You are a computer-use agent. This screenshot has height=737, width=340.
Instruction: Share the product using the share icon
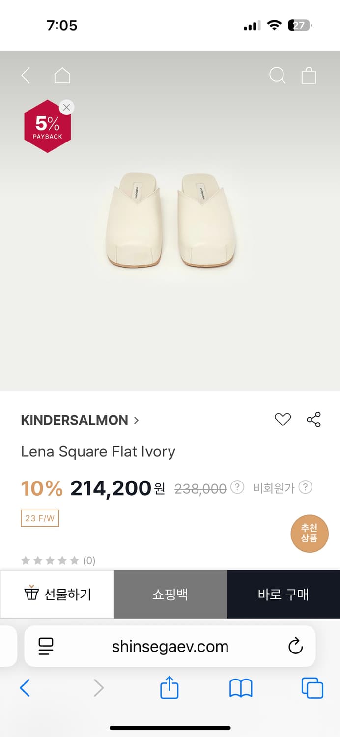click(x=313, y=420)
